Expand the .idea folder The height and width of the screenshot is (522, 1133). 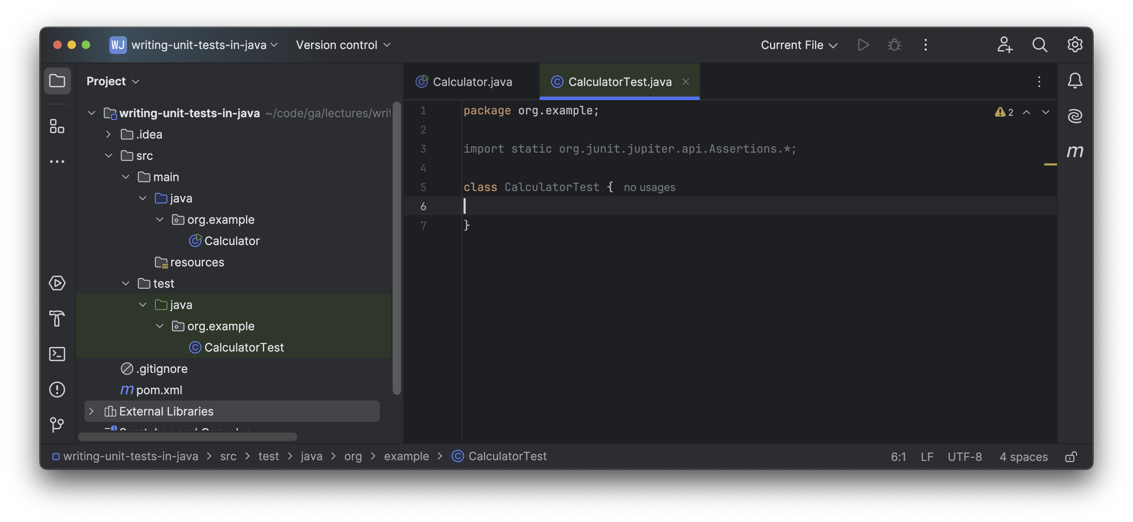tap(109, 134)
